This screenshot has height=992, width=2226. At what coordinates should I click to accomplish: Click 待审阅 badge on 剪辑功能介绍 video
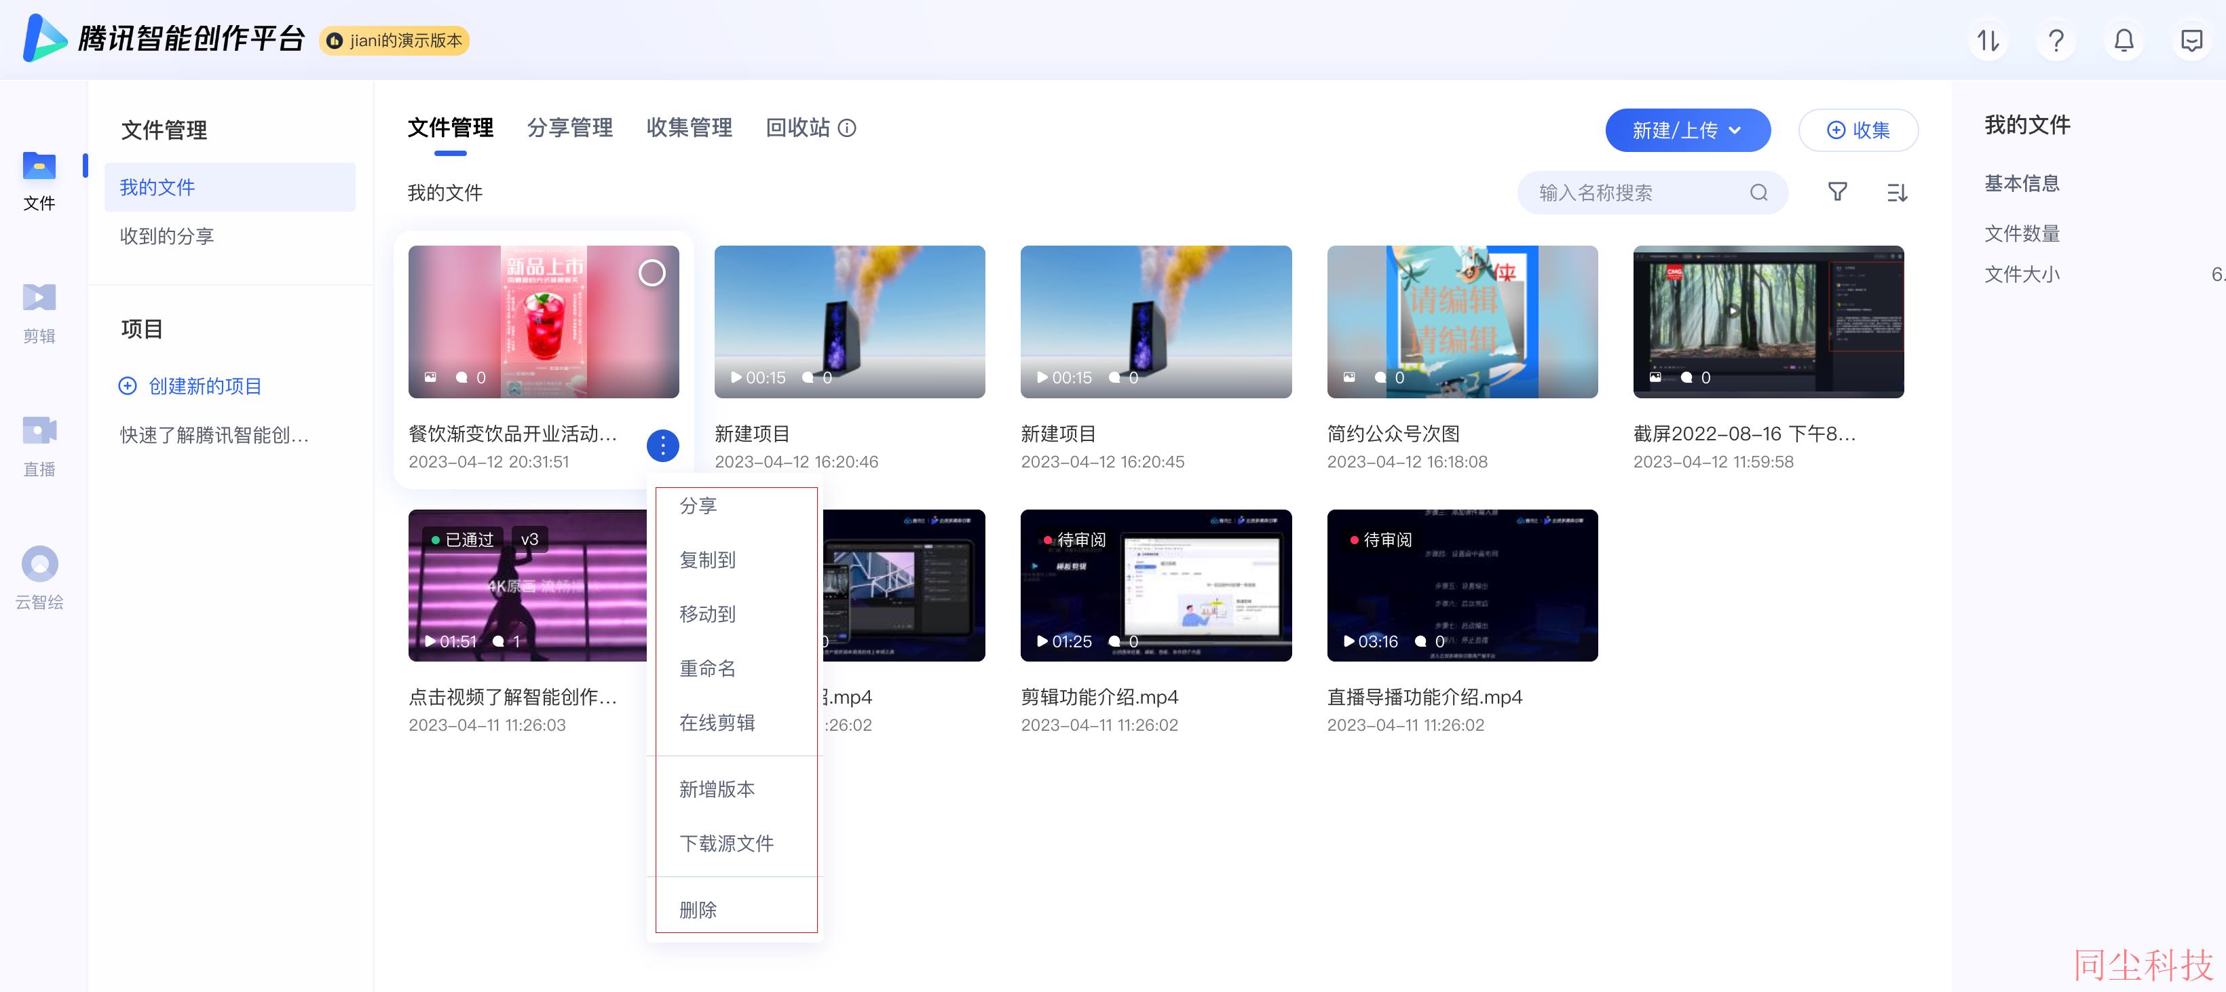click(x=1074, y=540)
